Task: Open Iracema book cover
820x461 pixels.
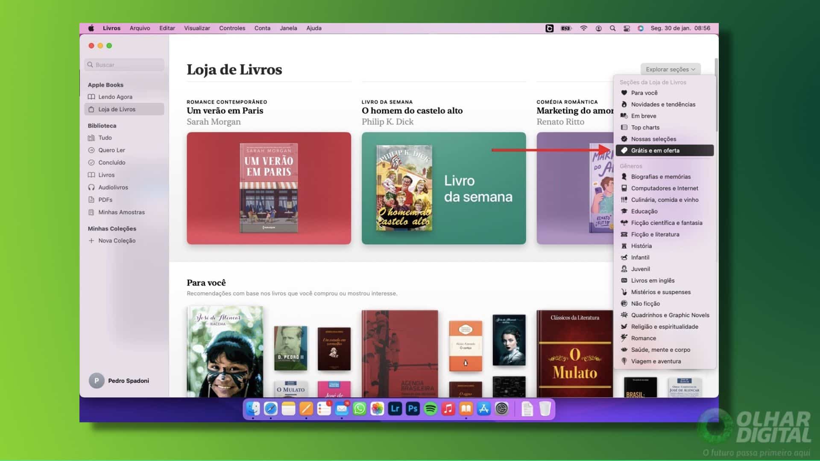Action: 225,352
